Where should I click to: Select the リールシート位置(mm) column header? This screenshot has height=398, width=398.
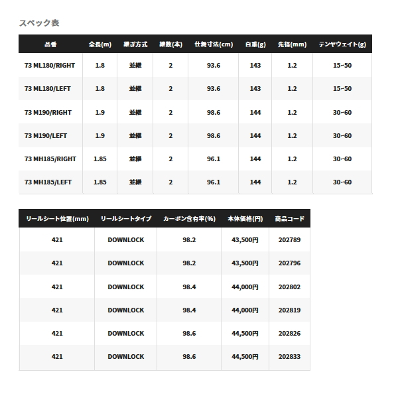point(57,219)
